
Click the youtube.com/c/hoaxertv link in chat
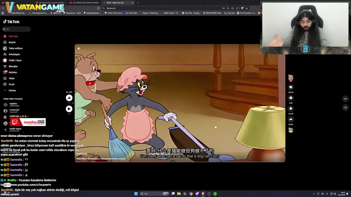[26, 185]
